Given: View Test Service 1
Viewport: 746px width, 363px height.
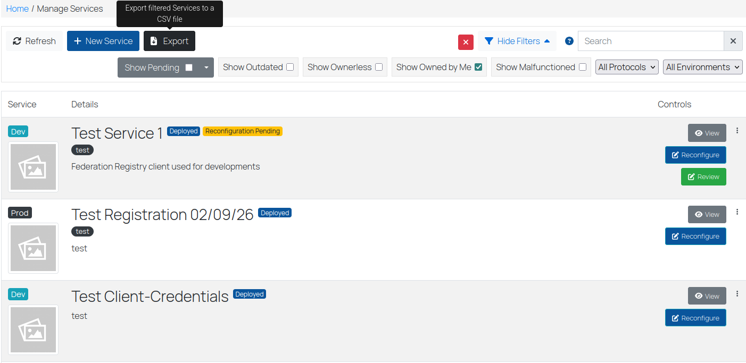Looking at the screenshot, I should coord(707,133).
